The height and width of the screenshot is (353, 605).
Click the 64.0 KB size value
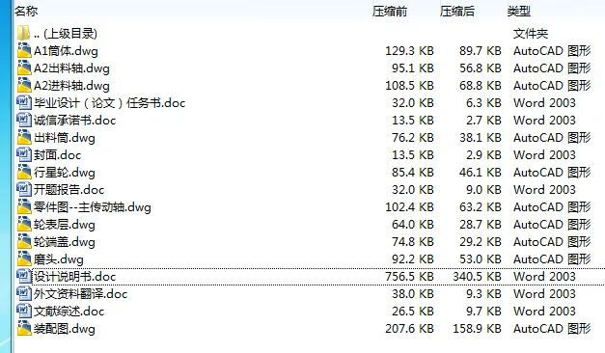point(413,225)
